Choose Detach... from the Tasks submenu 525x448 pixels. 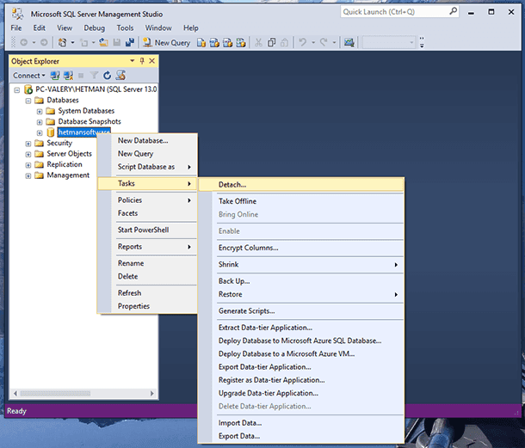[x=301, y=184]
